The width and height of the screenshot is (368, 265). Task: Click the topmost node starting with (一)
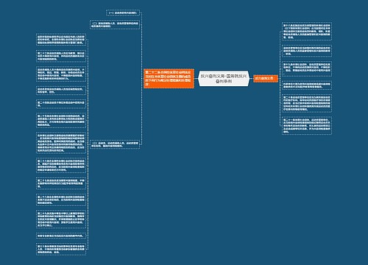coord(123,13)
